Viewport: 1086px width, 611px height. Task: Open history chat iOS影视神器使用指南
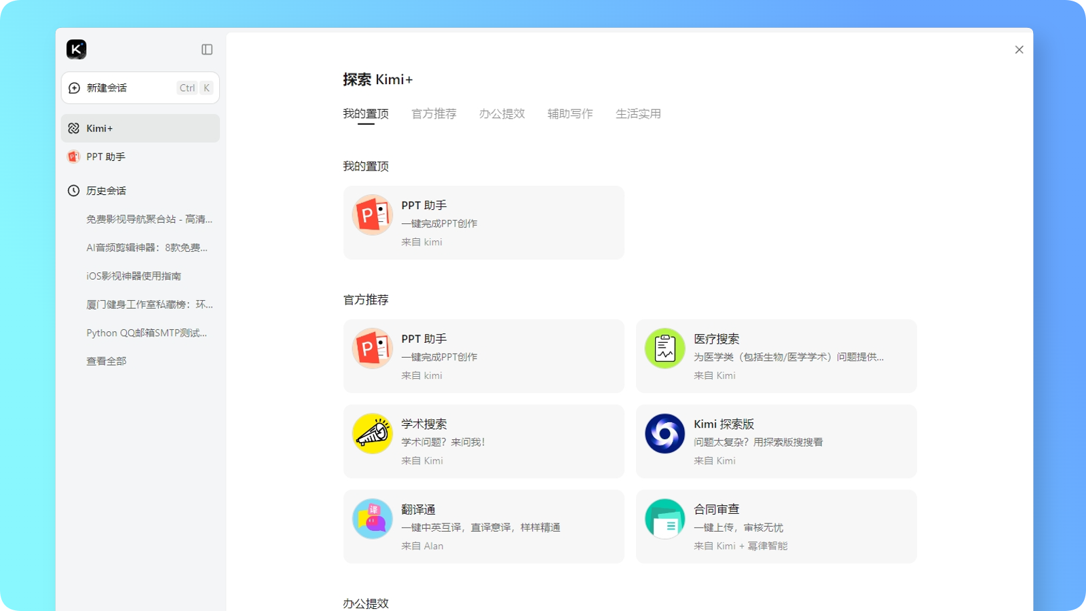pos(134,276)
